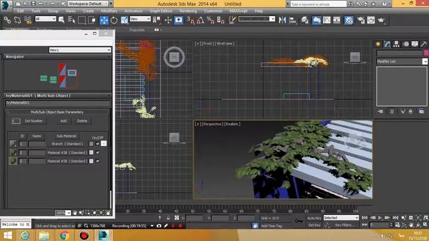Open reference coordinate system View dropdown

[140, 19]
